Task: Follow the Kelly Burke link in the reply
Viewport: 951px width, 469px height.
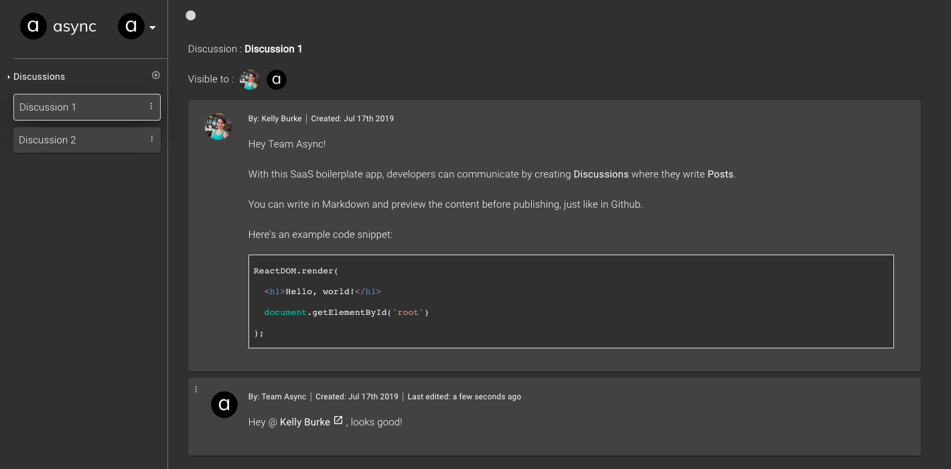Action: pyautogui.click(x=304, y=421)
